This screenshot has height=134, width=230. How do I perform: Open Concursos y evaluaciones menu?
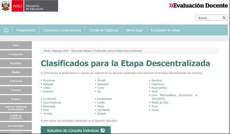[x=62, y=30]
